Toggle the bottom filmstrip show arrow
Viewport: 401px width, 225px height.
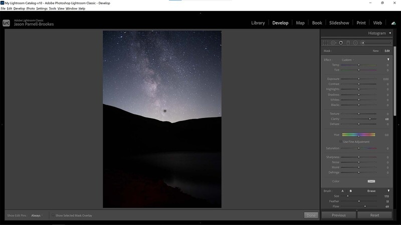[200, 222]
